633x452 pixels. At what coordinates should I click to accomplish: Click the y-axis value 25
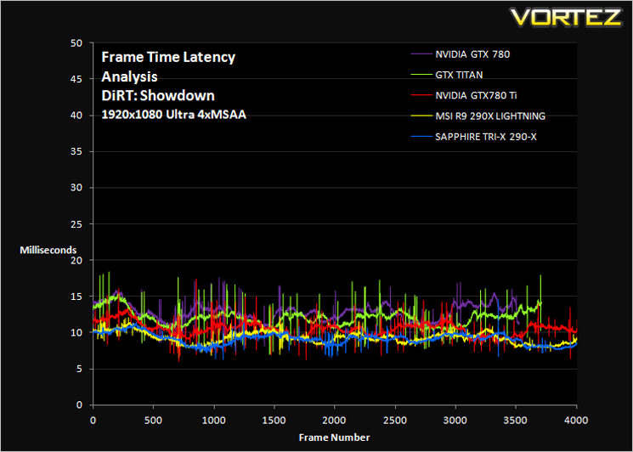[76, 224]
